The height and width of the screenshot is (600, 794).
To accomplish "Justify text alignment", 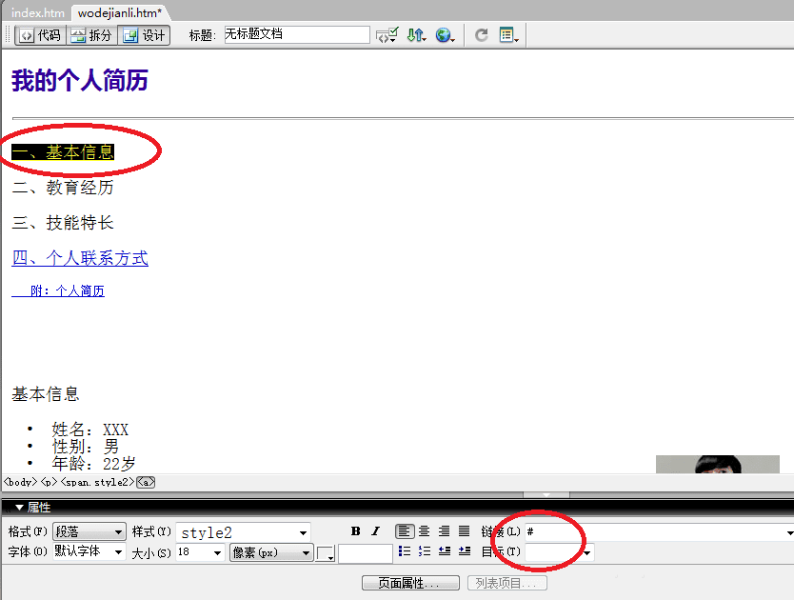I will pyautogui.click(x=464, y=531).
